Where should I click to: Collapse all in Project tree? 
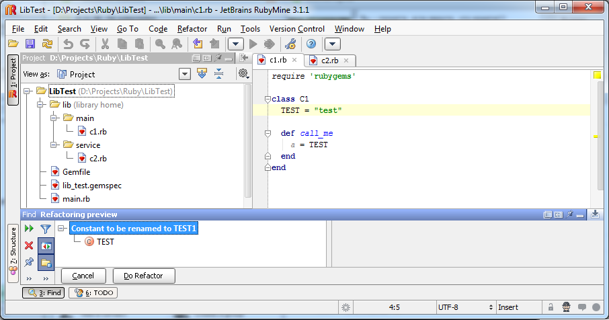219,73
